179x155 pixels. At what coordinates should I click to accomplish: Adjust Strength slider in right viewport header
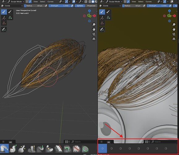158,6
